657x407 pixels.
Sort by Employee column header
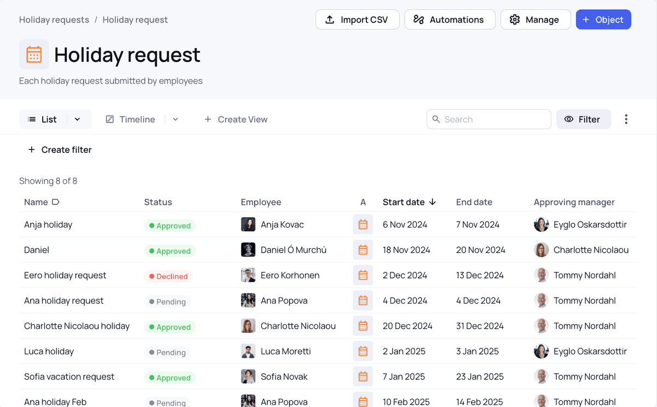[x=261, y=202]
